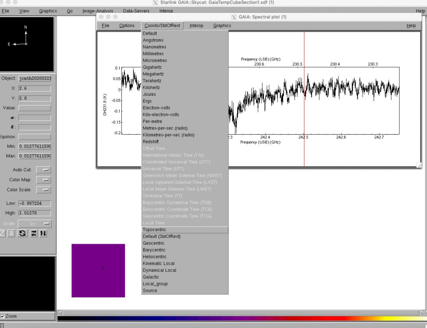Click the color map ramp bar
This screenshot has width=427, height=328.
[x=242, y=319]
